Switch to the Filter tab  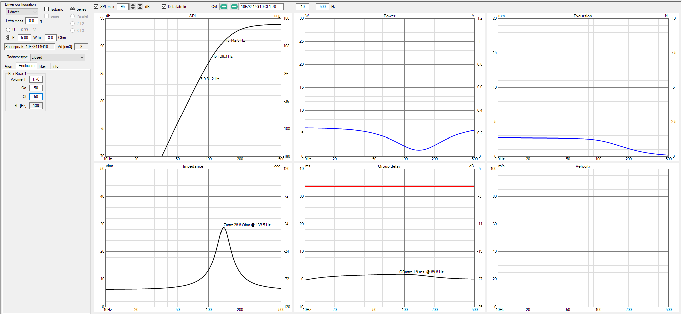pos(42,66)
